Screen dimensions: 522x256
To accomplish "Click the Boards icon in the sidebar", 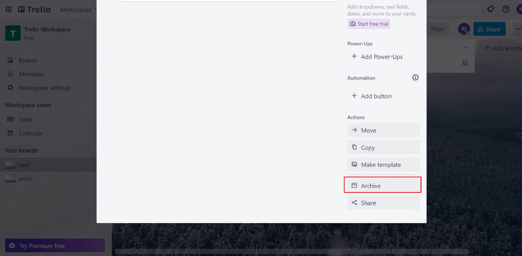I will click(11, 60).
